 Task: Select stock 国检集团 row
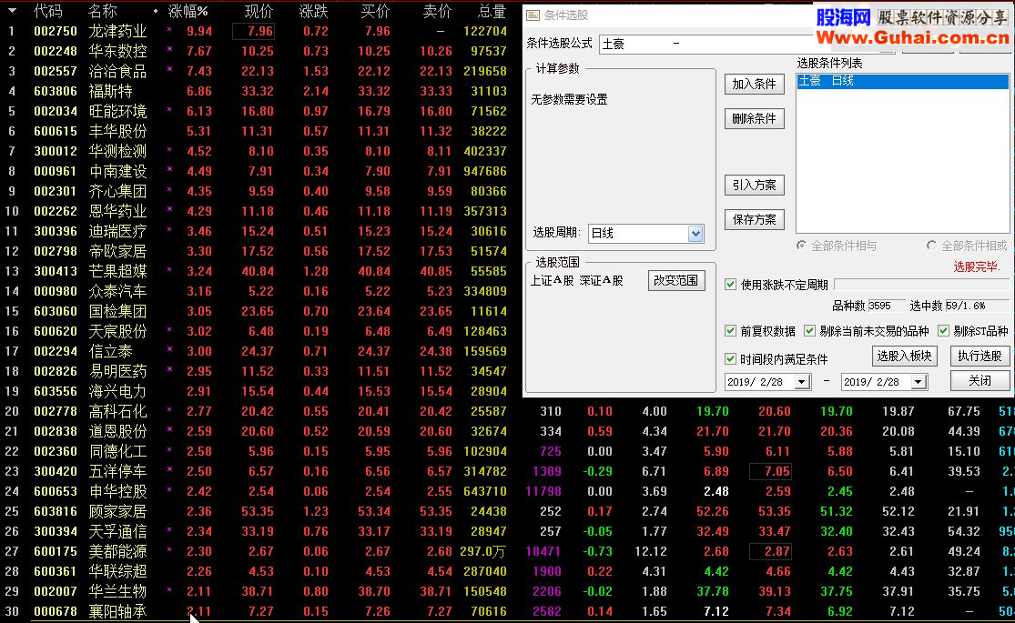click(x=256, y=311)
